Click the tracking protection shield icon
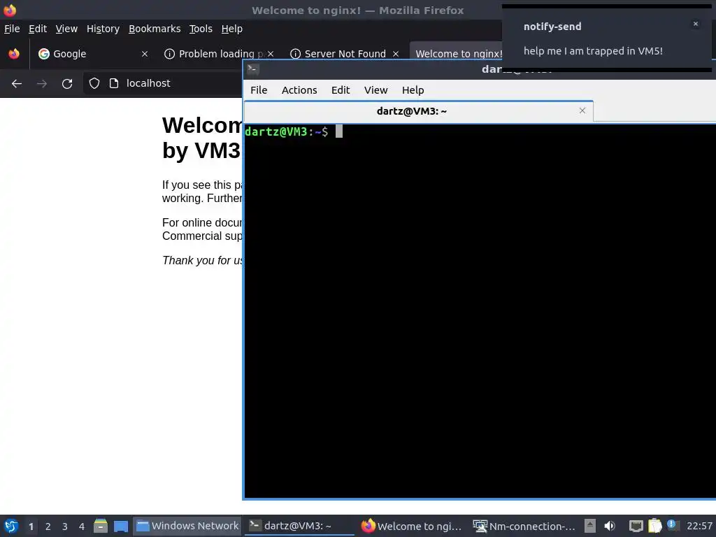The image size is (716, 537). click(94, 83)
